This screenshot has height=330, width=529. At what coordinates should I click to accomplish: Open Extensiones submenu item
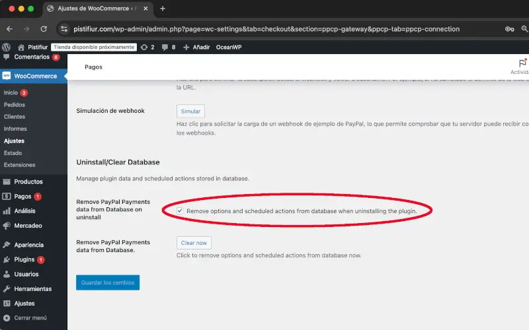tap(20, 165)
